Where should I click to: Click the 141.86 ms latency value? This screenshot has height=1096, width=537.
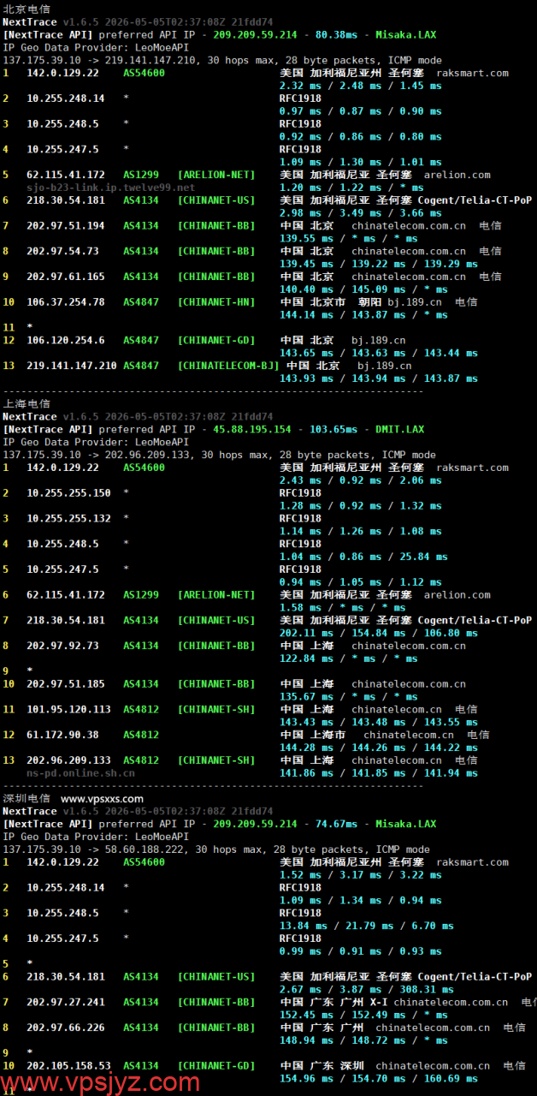(306, 772)
